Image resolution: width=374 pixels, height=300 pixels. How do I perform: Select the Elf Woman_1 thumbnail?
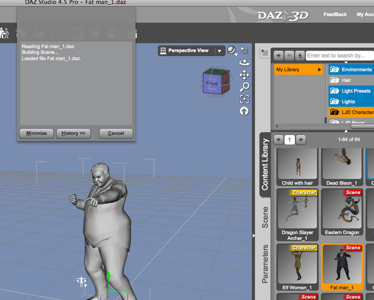point(297,267)
